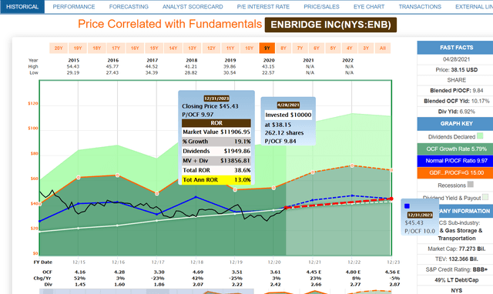Click the 49% LT Debt/Cap entry
The image size is (493, 294).
click(x=456, y=280)
